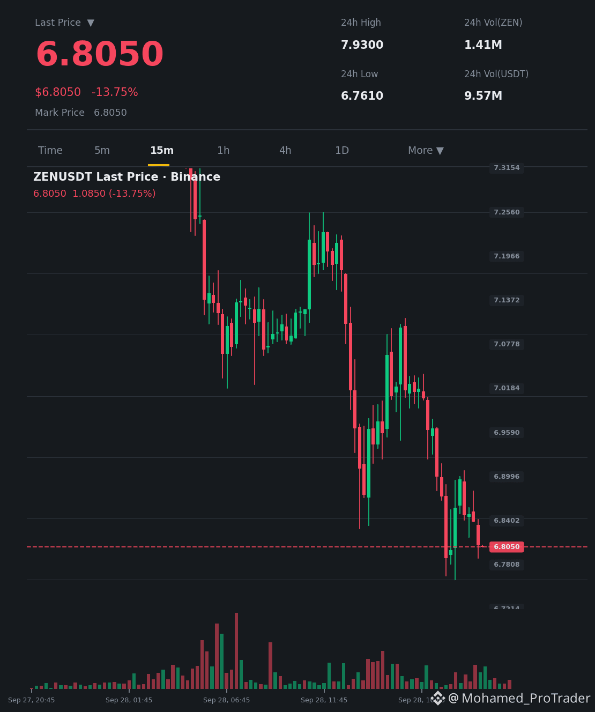Expand the More timeframes menu

tap(426, 151)
